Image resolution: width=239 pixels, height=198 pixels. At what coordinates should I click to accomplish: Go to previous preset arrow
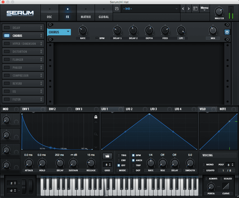click(183, 9)
